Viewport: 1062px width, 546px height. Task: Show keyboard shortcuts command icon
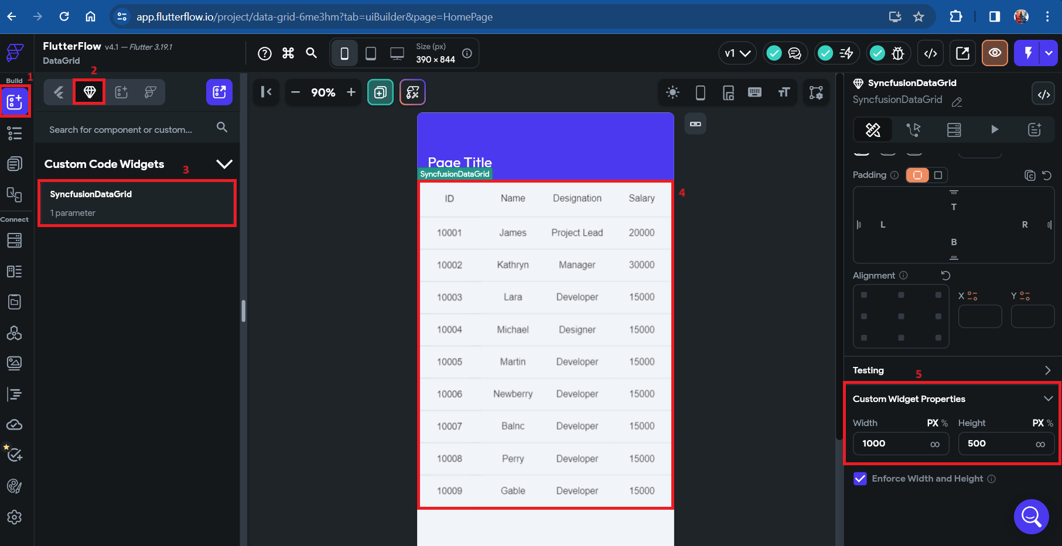[288, 53]
